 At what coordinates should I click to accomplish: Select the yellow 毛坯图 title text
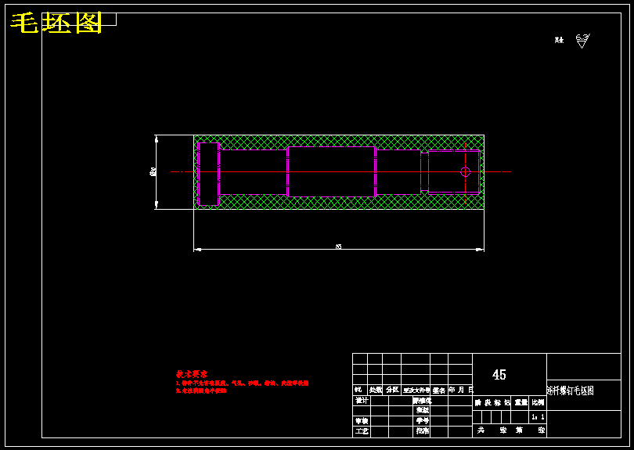pyautogui.click(x=56, y=23)
